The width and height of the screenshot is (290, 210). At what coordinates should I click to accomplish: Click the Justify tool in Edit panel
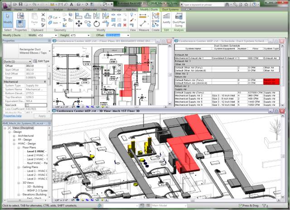click(x=166, y=18)
